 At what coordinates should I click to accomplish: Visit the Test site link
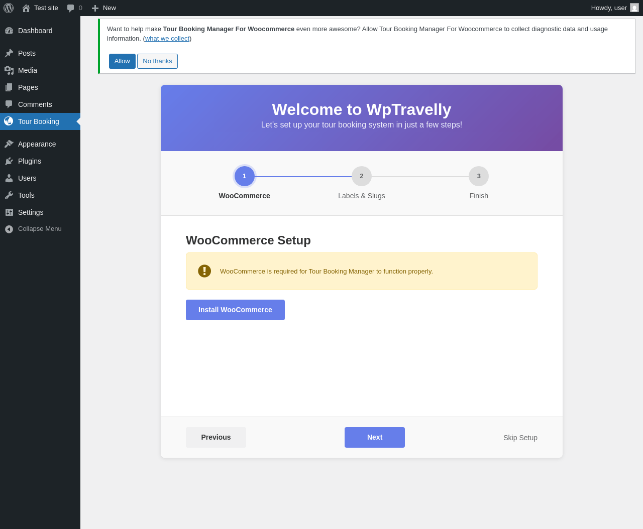coord(40,8)
